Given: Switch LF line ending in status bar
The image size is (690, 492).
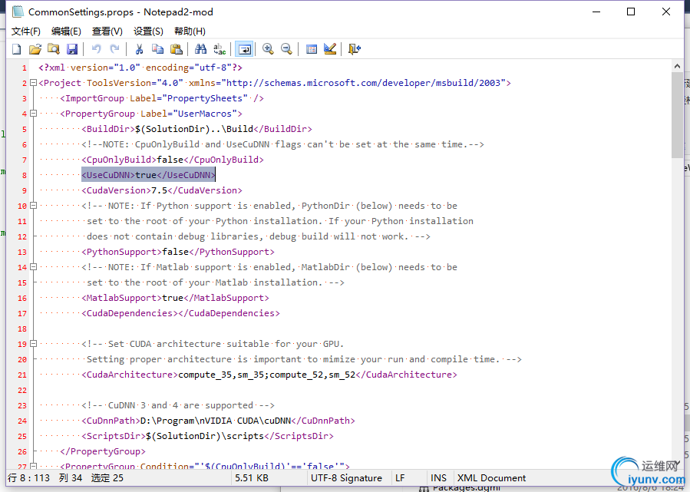Looking at the screenshot, I should coord(400,478).
